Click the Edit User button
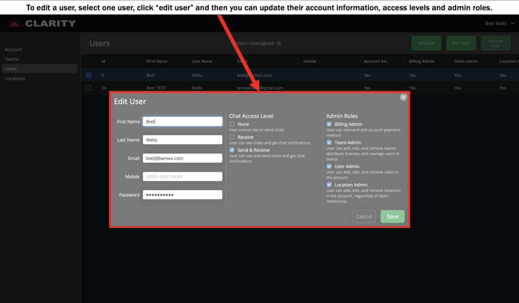The width and height of the screenshot is (519, 303). point(460,43)
